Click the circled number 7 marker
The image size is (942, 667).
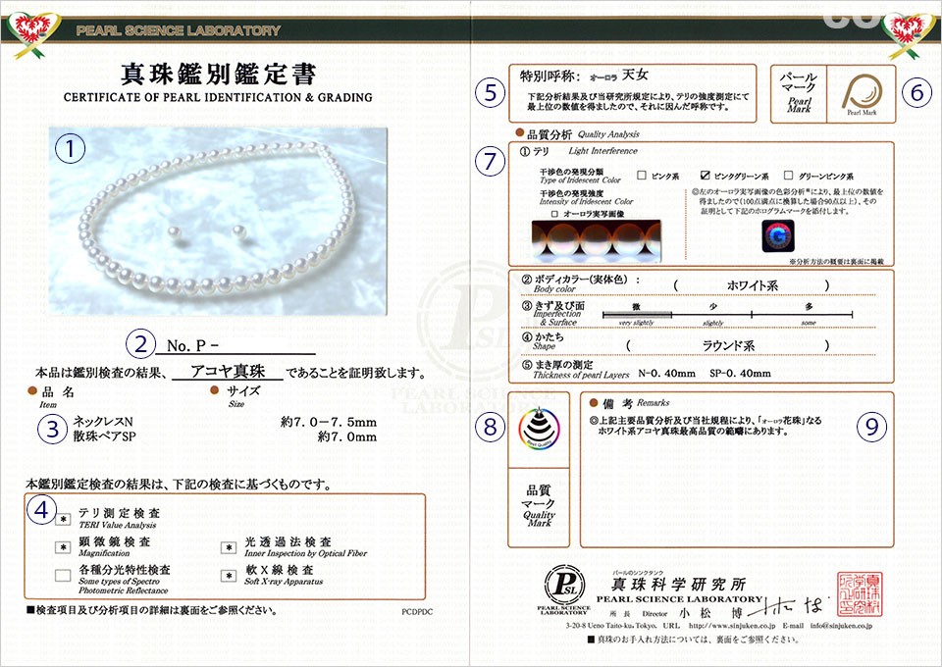coord(491,162)
